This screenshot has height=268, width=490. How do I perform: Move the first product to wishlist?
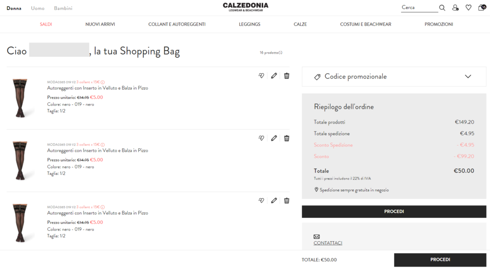261,76
